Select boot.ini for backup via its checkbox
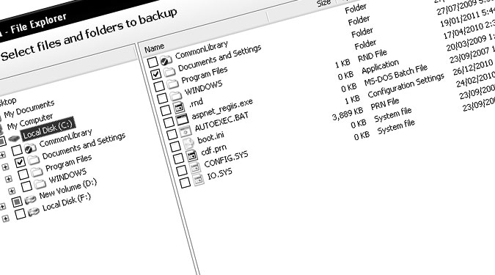This screenshot has height=275, width=495. tap(175, 146)
